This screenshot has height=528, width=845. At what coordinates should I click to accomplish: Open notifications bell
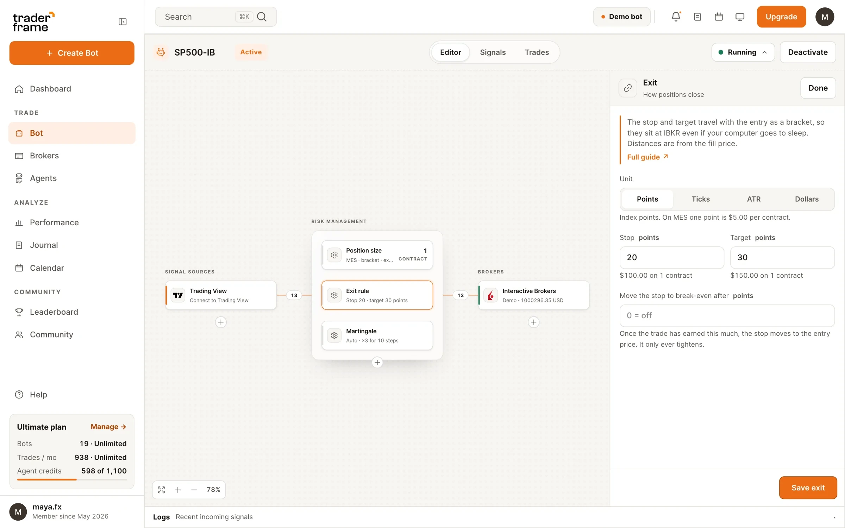coord(676,17)
